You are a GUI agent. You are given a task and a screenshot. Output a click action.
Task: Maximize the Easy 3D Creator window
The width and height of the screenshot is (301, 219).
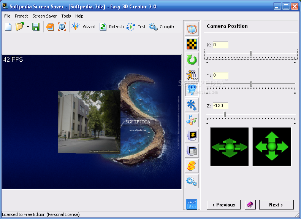pos(286,6)
